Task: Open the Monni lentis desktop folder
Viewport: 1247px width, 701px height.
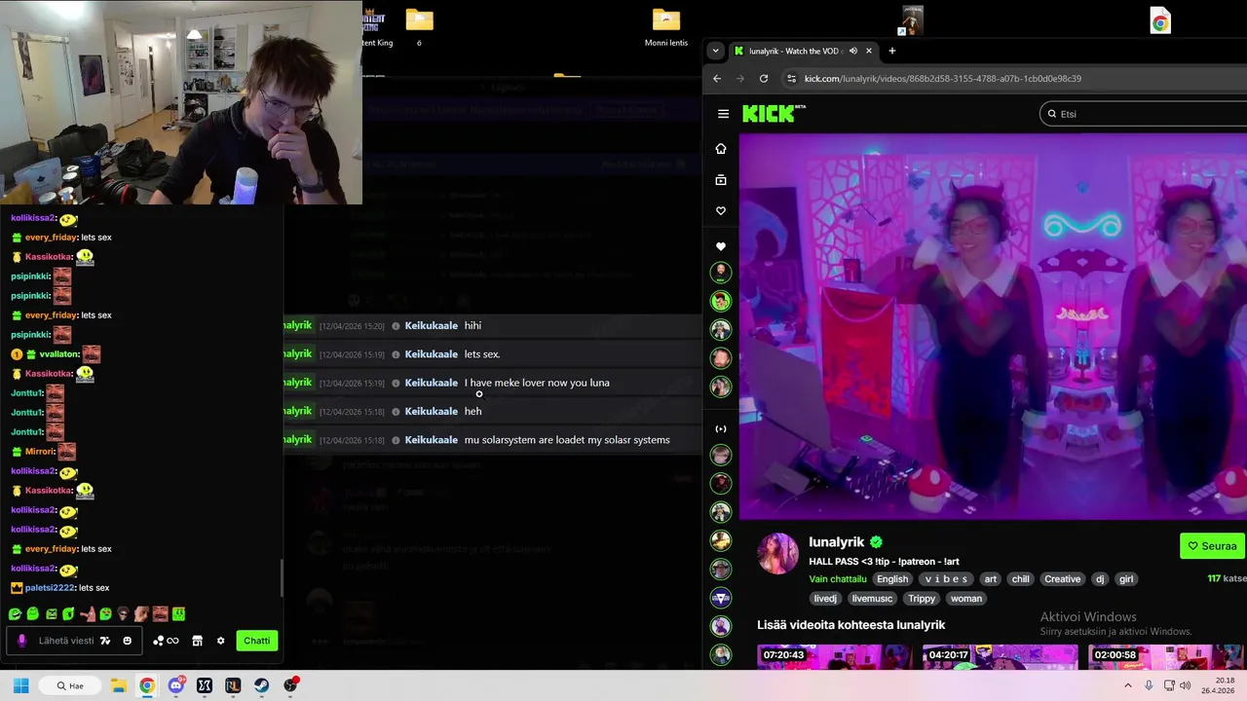Action: pos(666,27)
